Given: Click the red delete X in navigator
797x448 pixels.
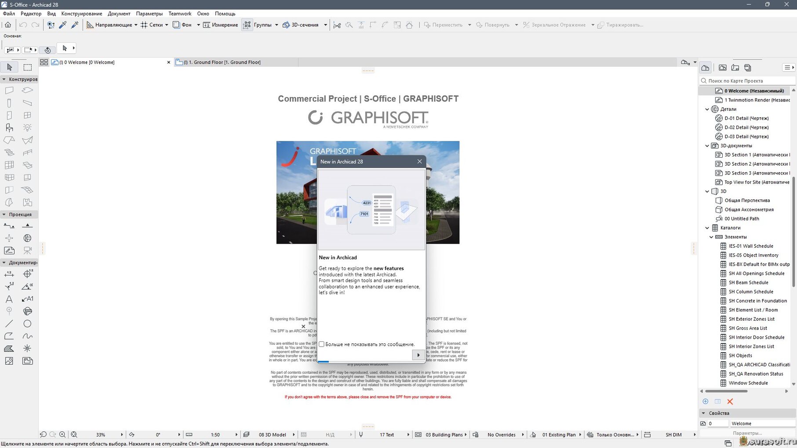Looking at the screenshot, I should [730, 401].
